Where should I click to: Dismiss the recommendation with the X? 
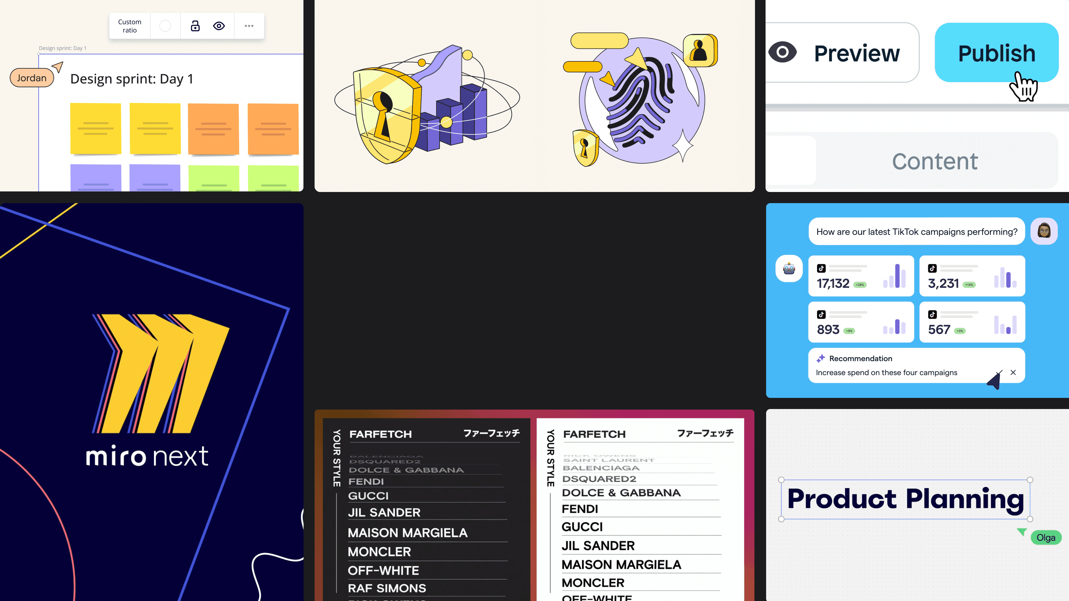click(1013, 373)
